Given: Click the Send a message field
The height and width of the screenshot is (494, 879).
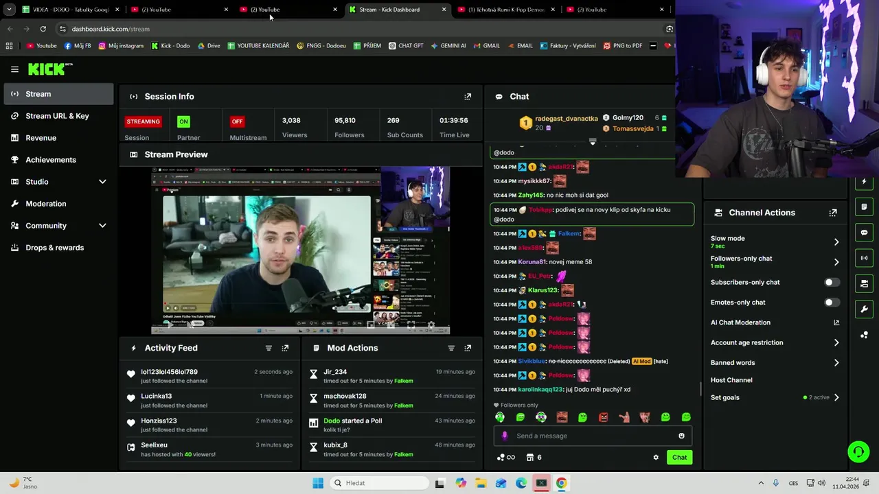Looking at the screenshot, I should point(593,436).
